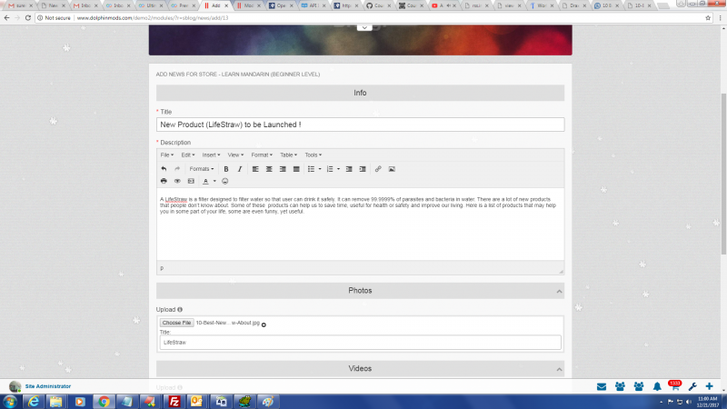This screenshot has width=727, height=409.
Task: Click the editor resize handle corner
Action: (561, 271)
